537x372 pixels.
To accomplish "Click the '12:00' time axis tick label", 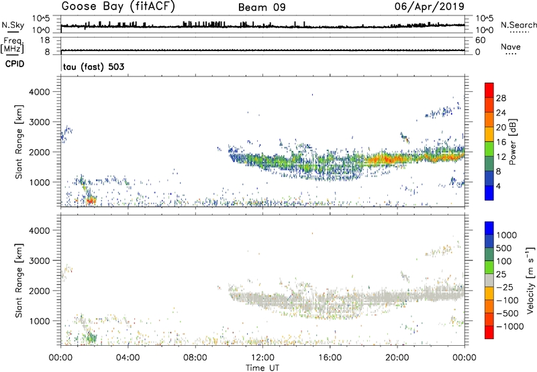I will [262, 358].
